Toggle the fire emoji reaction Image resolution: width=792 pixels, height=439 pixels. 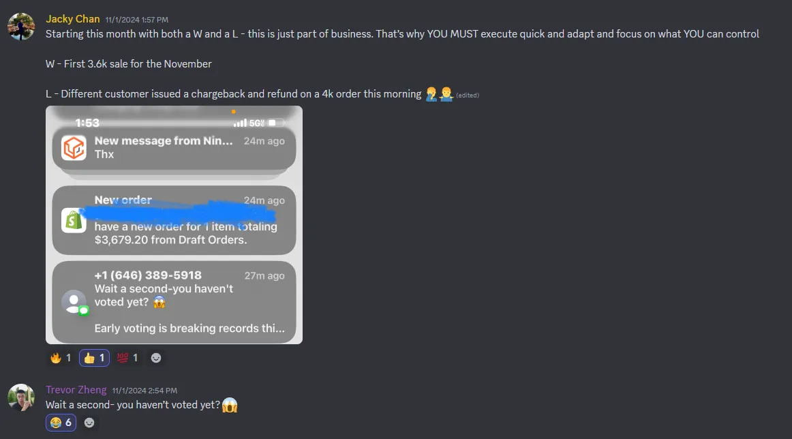[x=61, y=358]
